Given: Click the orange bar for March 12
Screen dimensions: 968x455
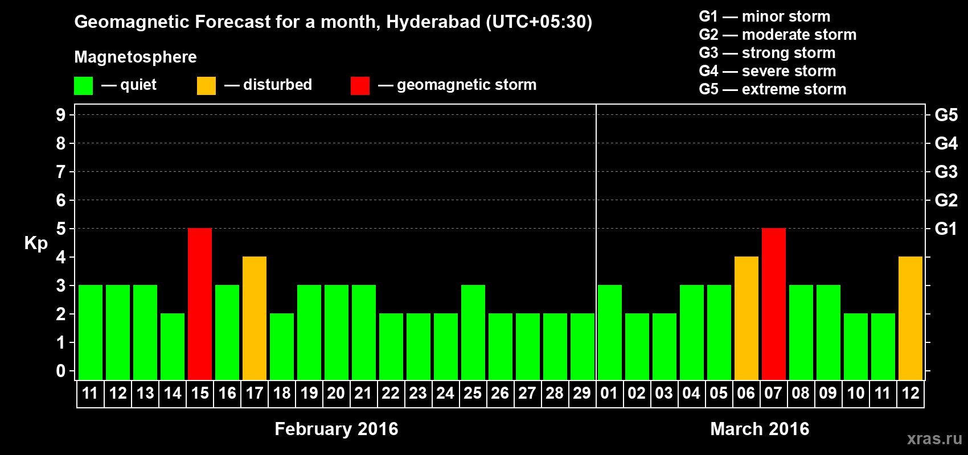Looking at the screenshot, I should 910,318.
